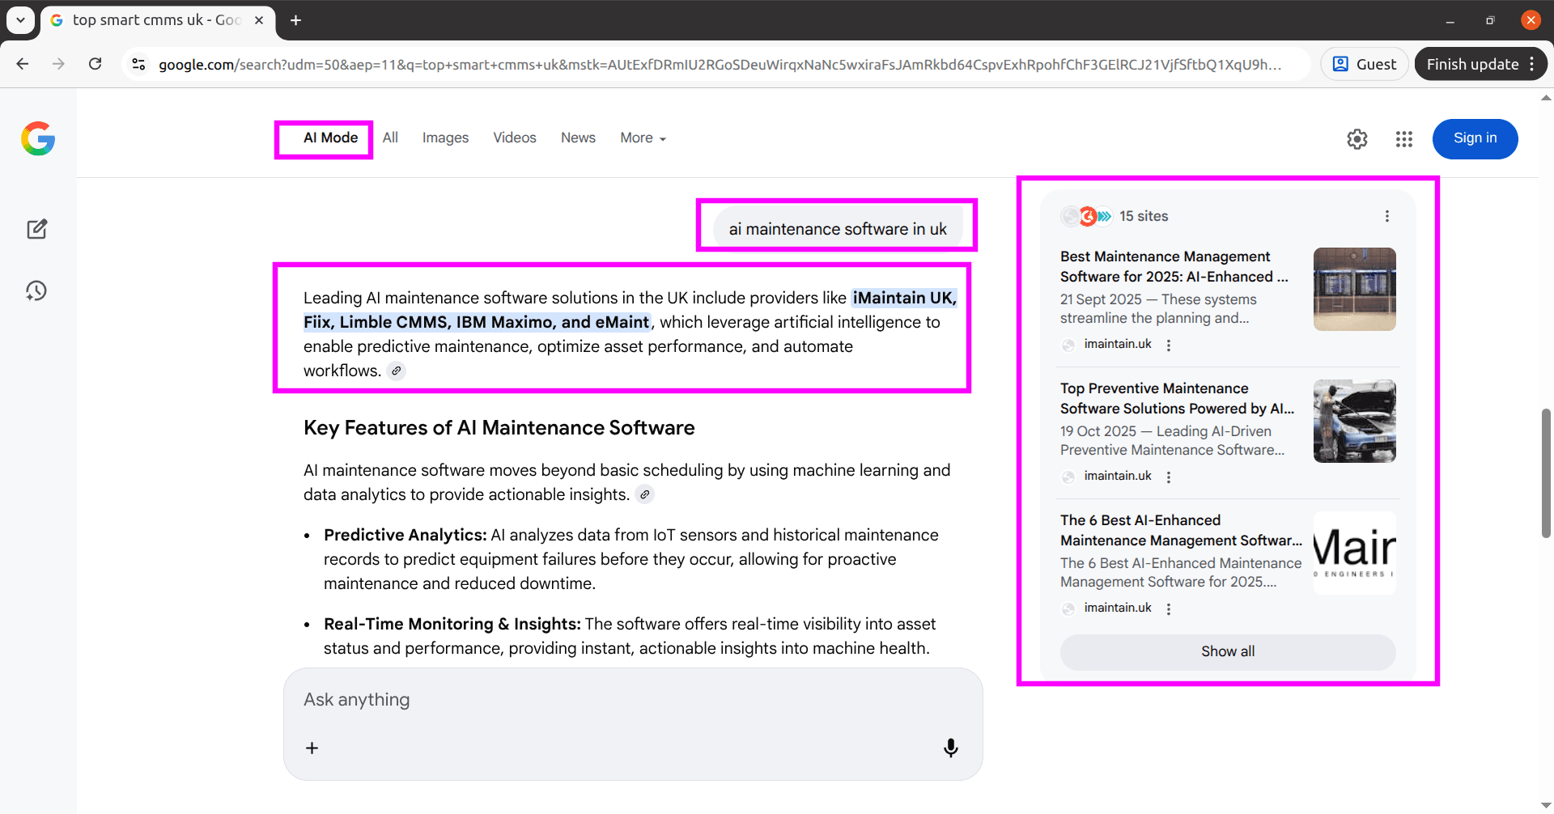Open three-dot menu on 15 sites panel
Viewport: 1554px width, 814px height.
(x=1386, y=215)
